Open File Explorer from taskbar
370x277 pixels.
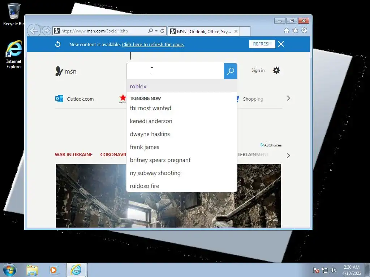[32, 270]
